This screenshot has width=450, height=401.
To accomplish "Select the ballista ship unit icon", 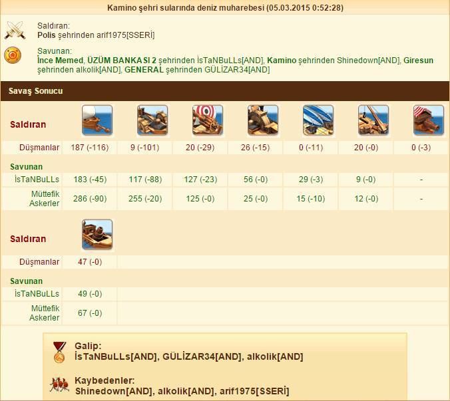I will pos(152,120).
